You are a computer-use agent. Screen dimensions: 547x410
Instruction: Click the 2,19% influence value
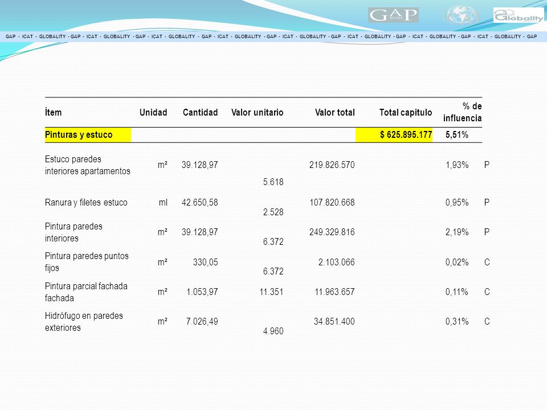(456, 232)
